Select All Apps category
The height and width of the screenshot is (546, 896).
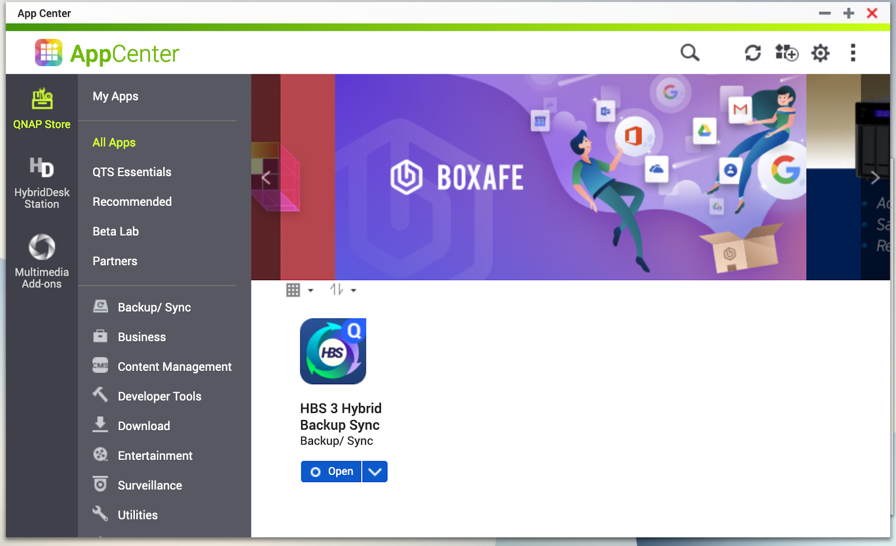click(x=114, y=142)
